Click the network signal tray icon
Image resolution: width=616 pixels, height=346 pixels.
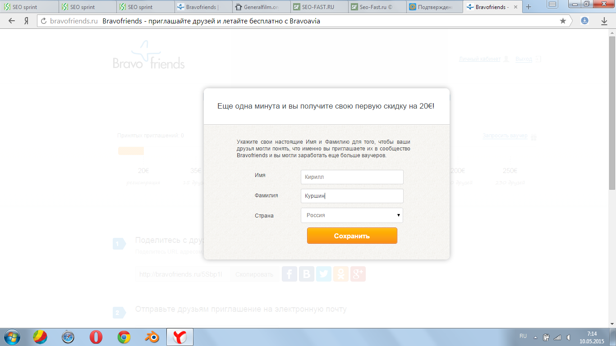pos(557,337)
